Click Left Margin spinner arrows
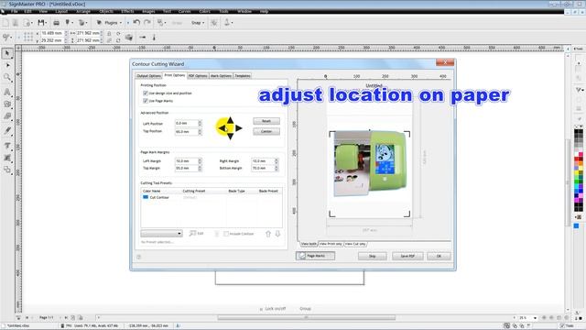 [200, 161]
